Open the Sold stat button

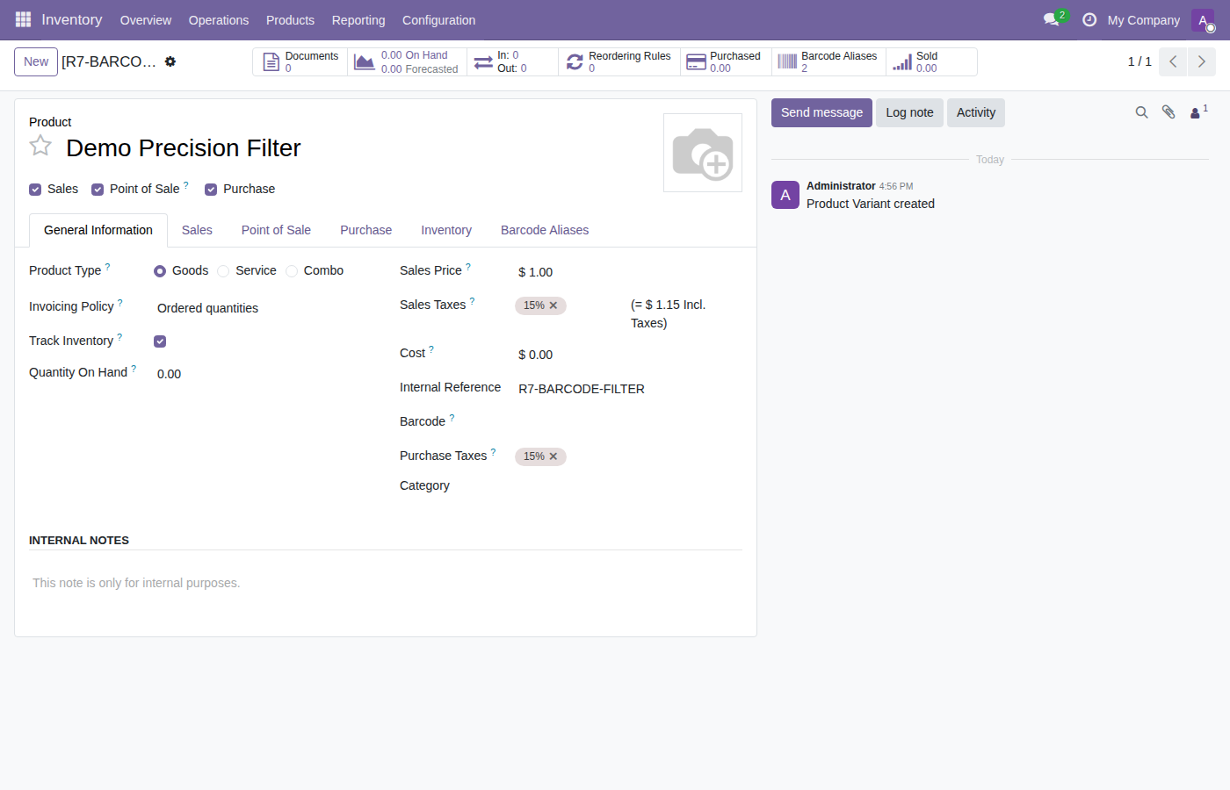(931, 61)
